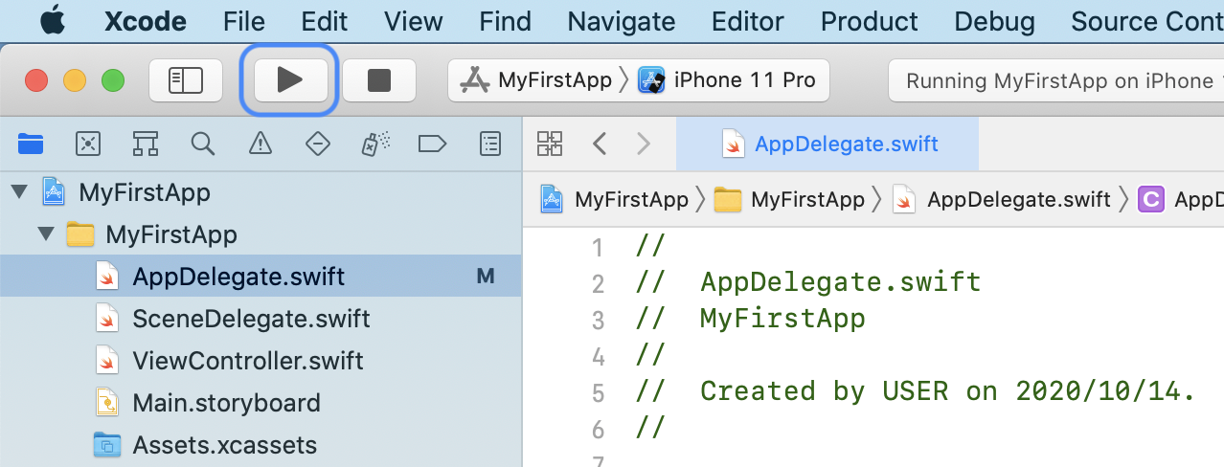This screenshot has height=467, width=1224.
Task: Open the related items grid menu
Action: pyautogui.click(x=550, y=145)
